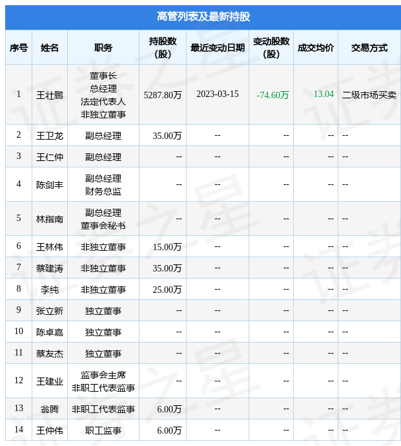The height and width of the screenshot is (446, 401).
Task: Select the name 蔡友杰
Action: point(50,354)
